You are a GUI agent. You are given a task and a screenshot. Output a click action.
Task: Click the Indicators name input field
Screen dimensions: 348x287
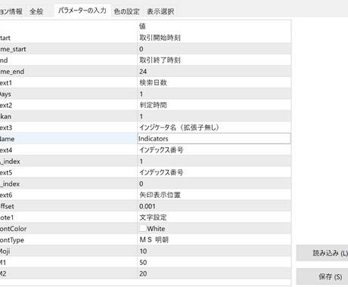(x=214, y=139)
